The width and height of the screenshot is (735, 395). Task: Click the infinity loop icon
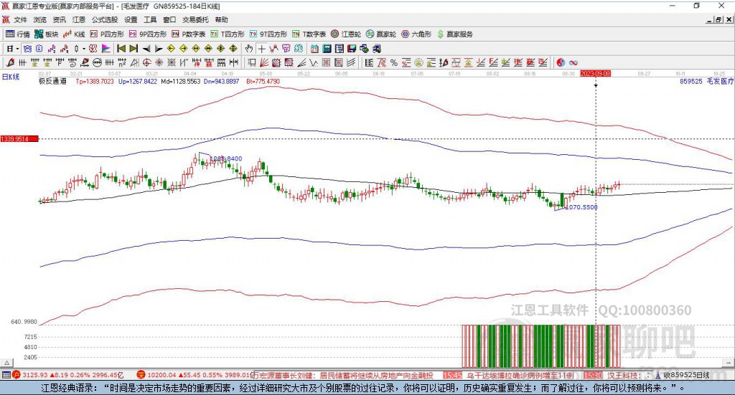pyautogui.click(x=574, y=62)
